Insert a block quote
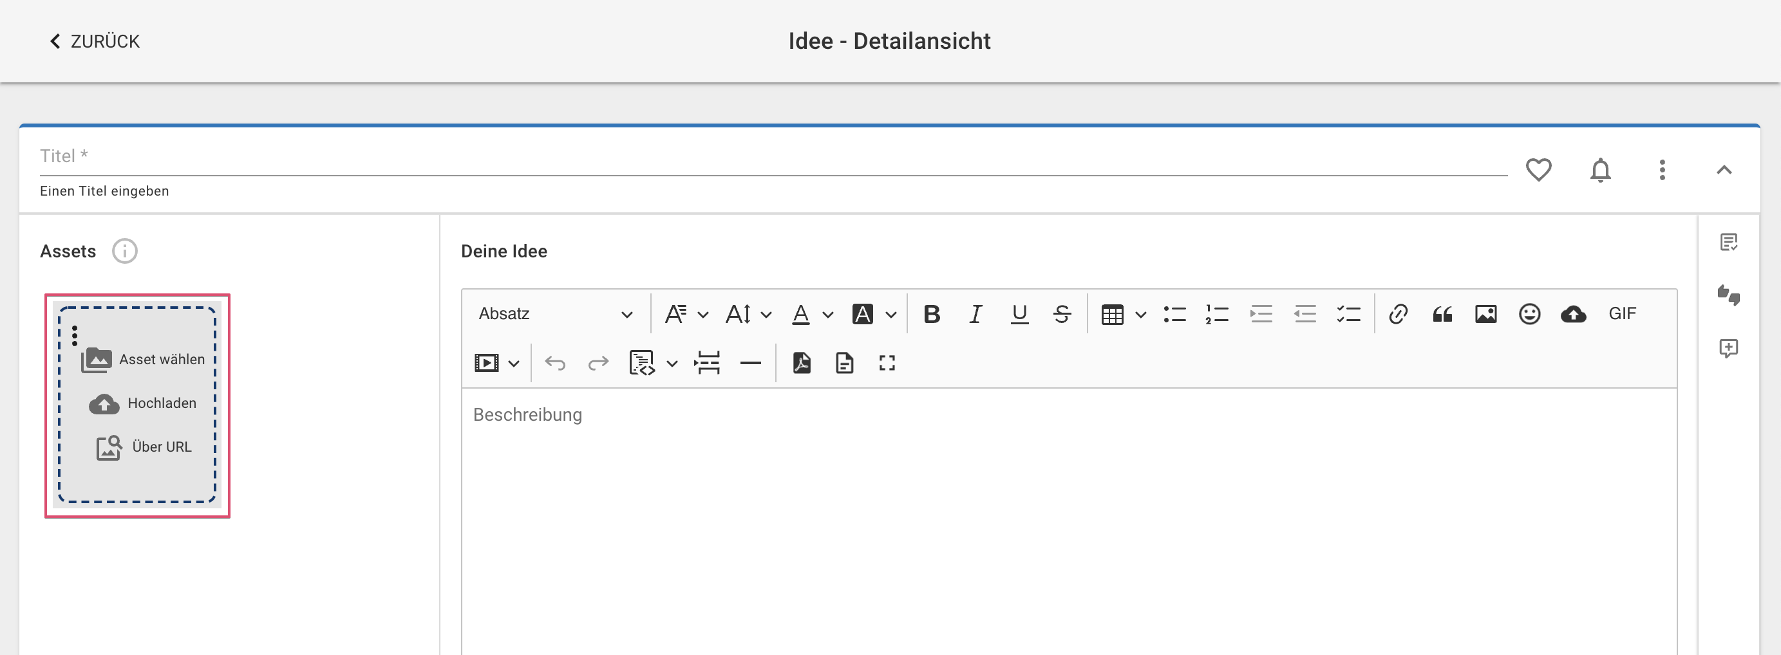This screenshot has width=1781, height=655. coord(1442,315)
